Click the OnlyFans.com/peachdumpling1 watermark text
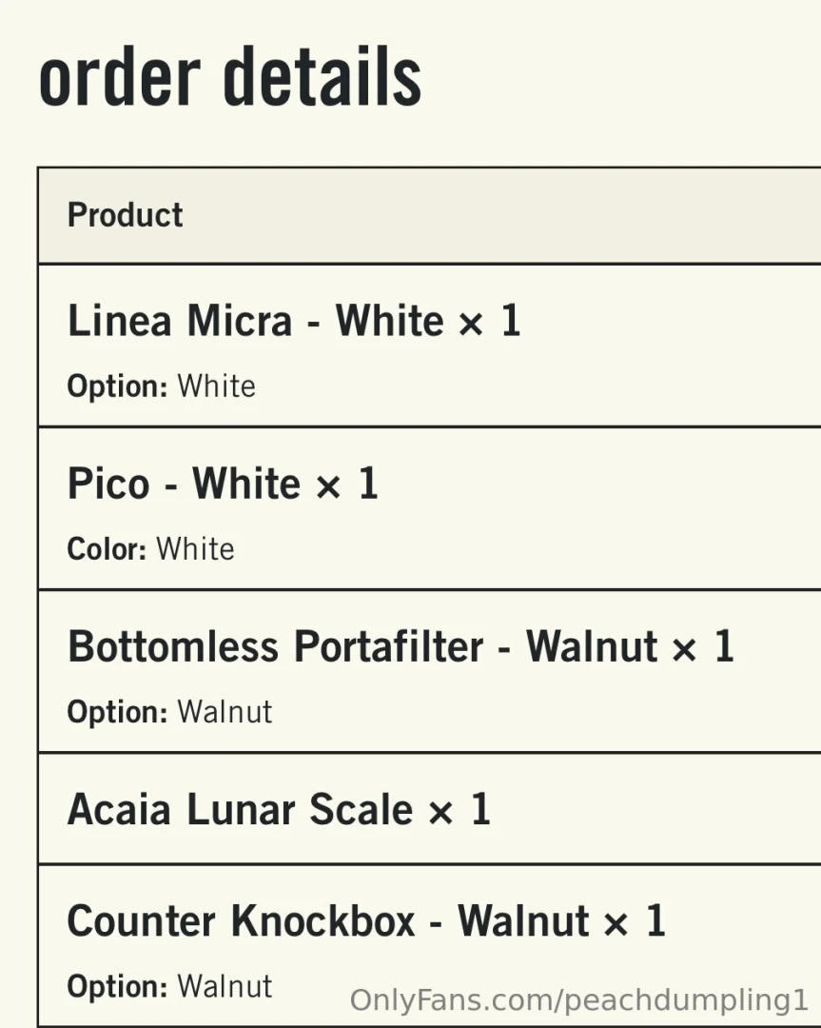821x1028 pixels. point(578,1000)
